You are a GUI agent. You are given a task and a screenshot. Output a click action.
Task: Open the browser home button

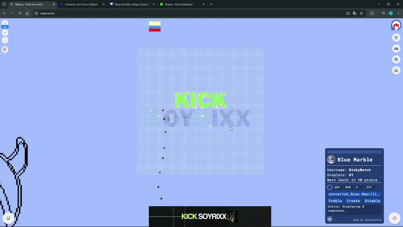[27, 13]
